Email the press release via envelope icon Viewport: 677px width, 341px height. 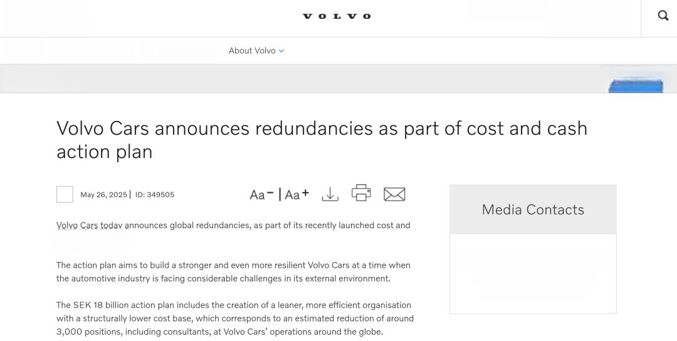coord(394,194)
